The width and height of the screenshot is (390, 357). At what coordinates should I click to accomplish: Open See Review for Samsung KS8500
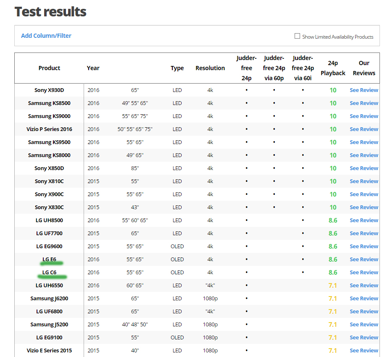pyautogui.click(x=364, y=103)
